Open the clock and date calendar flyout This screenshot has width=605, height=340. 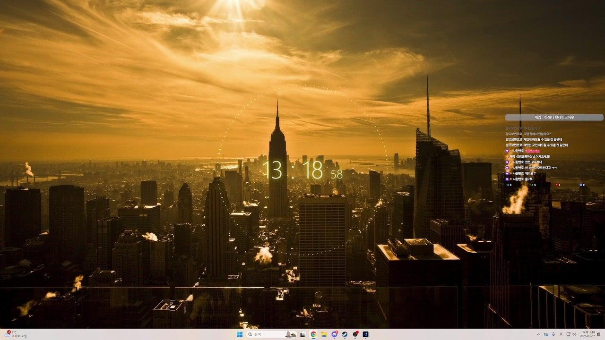588,334
